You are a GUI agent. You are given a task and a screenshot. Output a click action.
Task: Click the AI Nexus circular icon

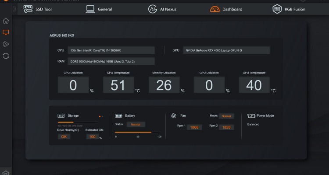tap(153, 9)
